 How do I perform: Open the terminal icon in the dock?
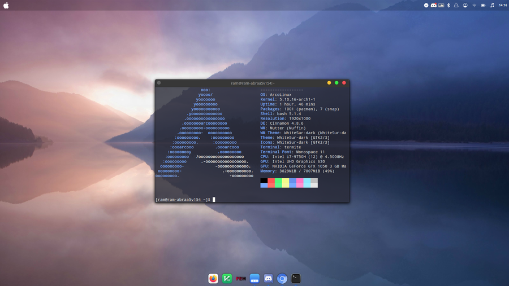pyautogui.click(x=296, y=279)
